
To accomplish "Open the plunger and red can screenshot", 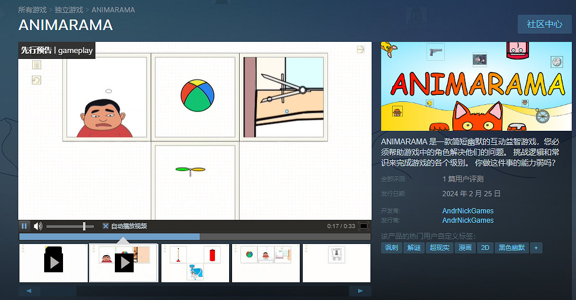I will pos(195,263).
